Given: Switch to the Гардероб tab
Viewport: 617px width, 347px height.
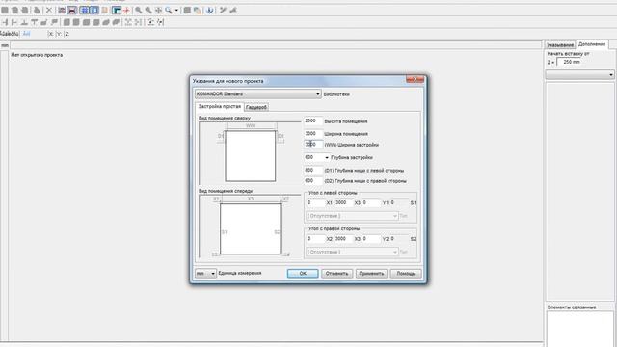Looking at the screenshot, I should click(256, 107).
